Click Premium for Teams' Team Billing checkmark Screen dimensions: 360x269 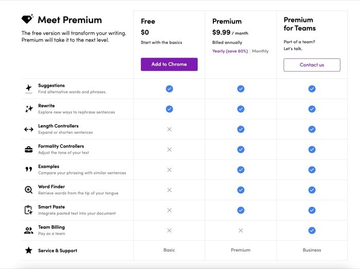click(312, 230)
